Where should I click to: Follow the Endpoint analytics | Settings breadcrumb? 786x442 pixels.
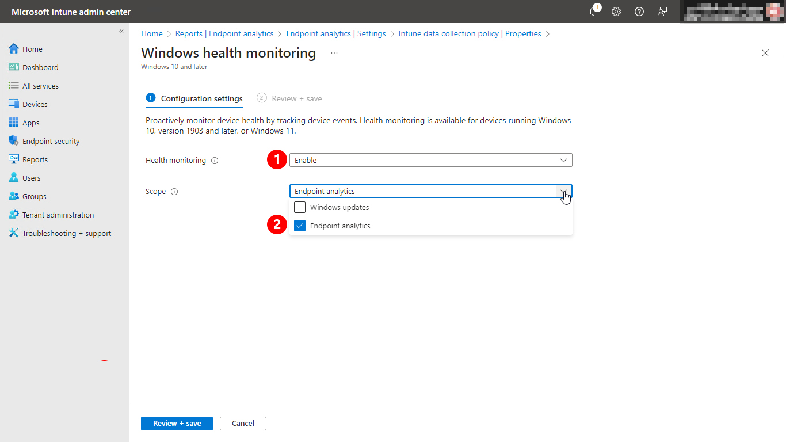336,33
